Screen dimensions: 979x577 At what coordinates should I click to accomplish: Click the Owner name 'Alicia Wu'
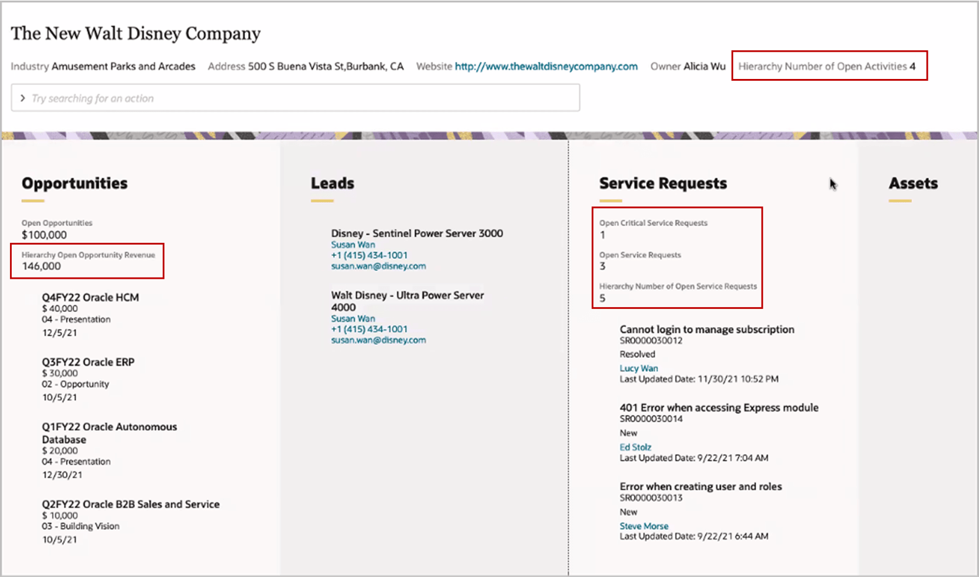click(x=704, y=67)
